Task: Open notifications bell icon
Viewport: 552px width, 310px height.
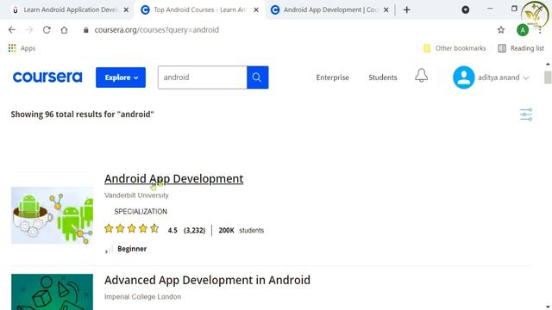Action: [421, 76]
